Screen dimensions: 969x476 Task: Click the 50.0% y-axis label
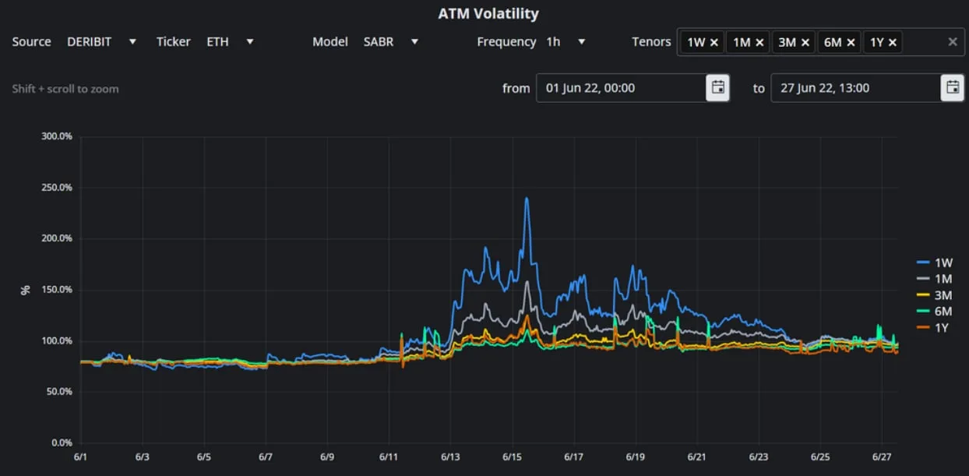click(x=58, y=392)
